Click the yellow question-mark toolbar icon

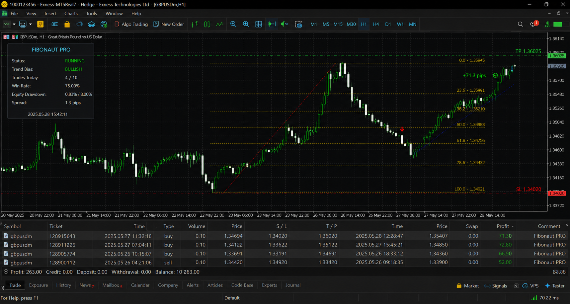41,24
